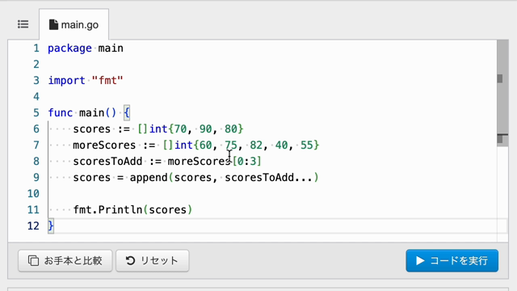
Task: Click the circular arrow reset icon
Action: (x=130, y=260)
